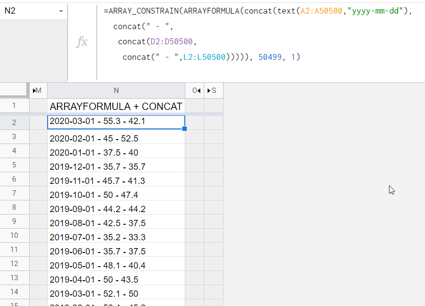425x306 pixels.
Task: Click the "yyyy-mm-dd" string in formula
Action: 375,11
